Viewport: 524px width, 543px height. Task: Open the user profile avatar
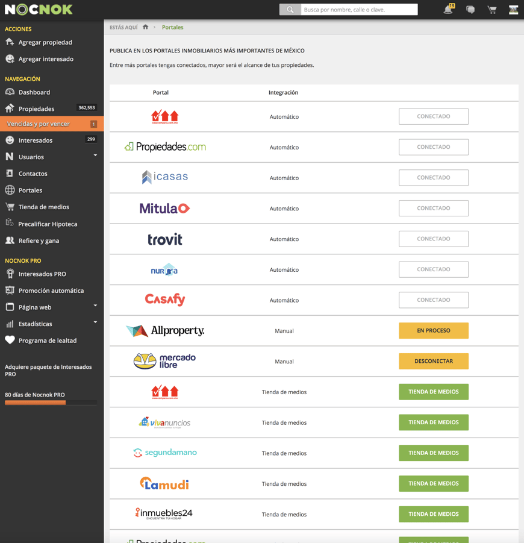[513, 10]
